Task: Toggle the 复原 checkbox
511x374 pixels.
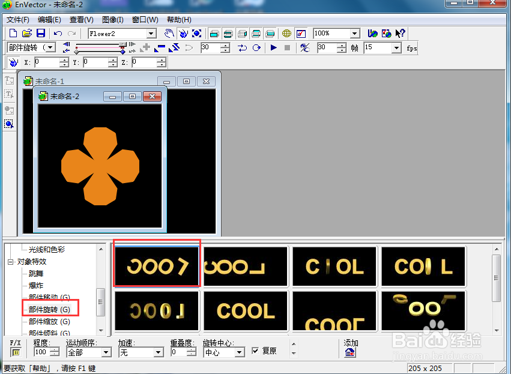Action: 256,351
